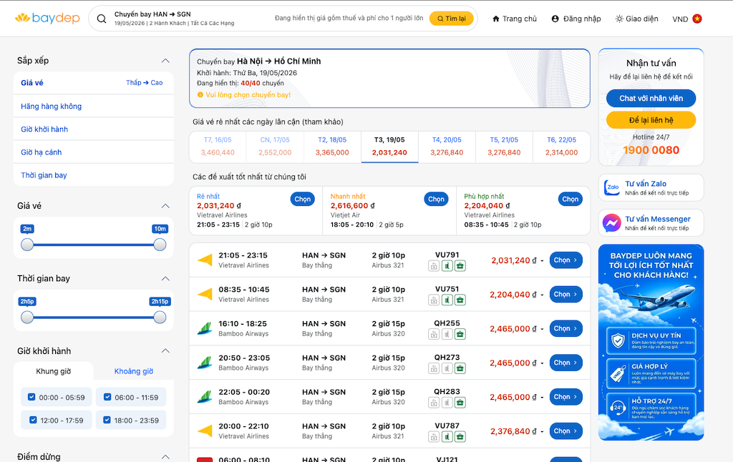Collapse the Thời gian bay filter section
Image resolution: width=733 pixels, height=462 pixels.
point(165,278)
